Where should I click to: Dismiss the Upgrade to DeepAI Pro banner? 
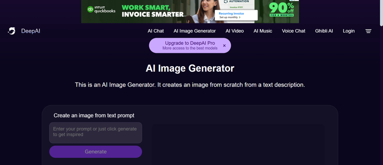(x=224, y=45)
